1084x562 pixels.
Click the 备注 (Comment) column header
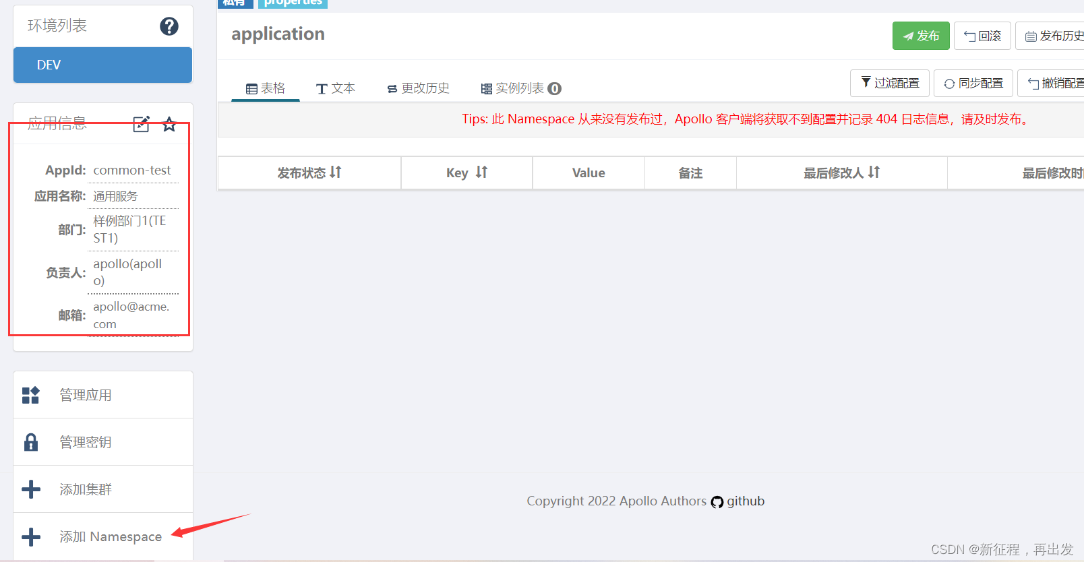coord(690,173)
